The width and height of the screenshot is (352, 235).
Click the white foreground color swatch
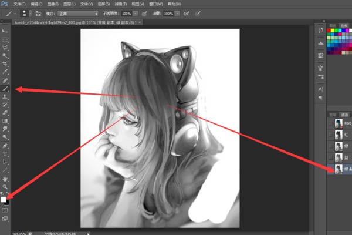[x=4, y=199]
